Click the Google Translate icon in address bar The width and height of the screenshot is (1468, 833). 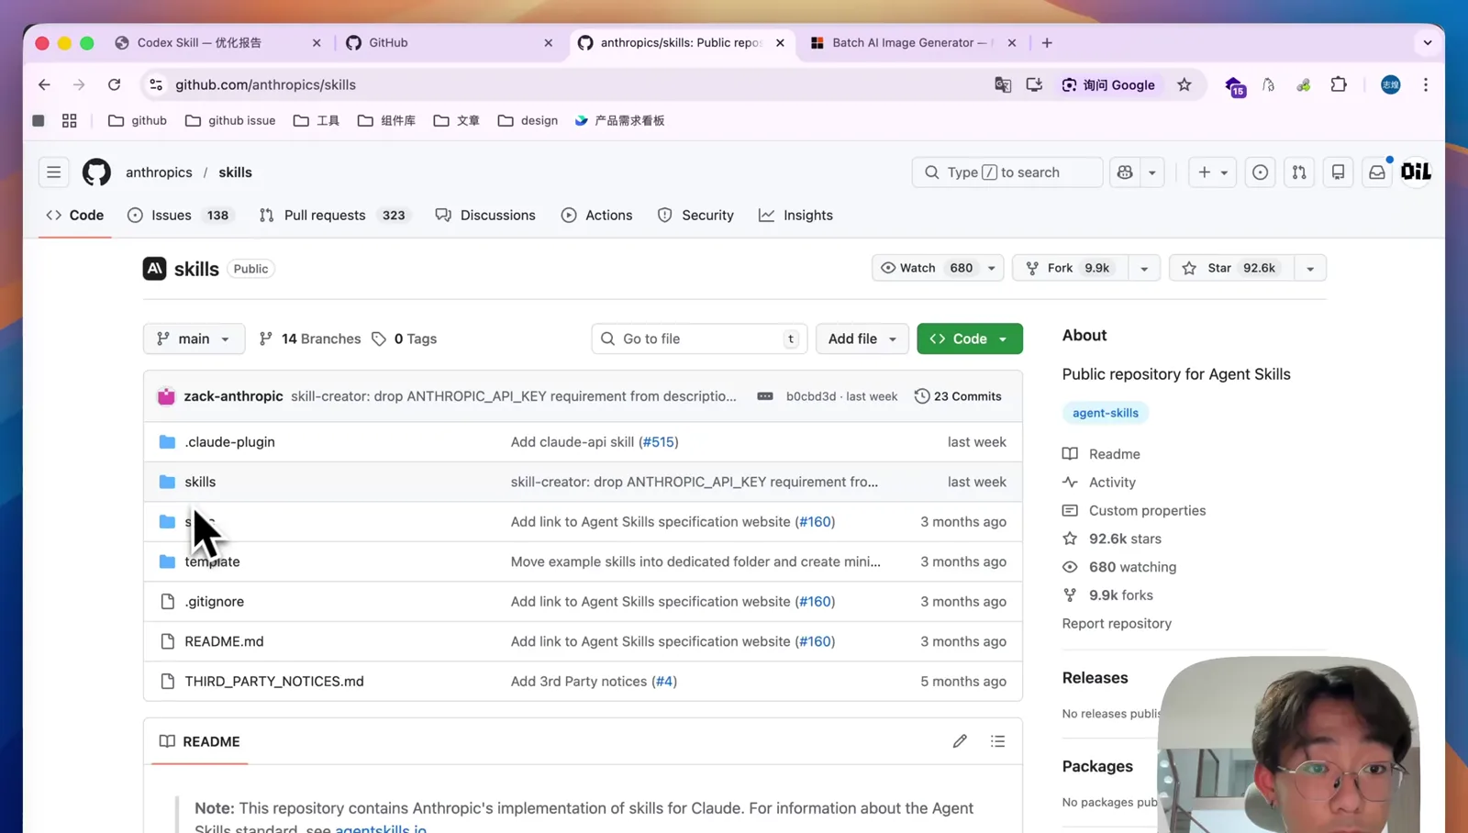(x=1003, y=84)
